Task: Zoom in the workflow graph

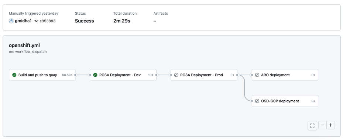Action: coord(330,125)
